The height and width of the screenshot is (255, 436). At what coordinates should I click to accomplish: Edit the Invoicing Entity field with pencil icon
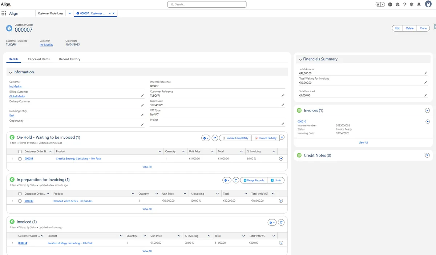click(x=142, y=115)
